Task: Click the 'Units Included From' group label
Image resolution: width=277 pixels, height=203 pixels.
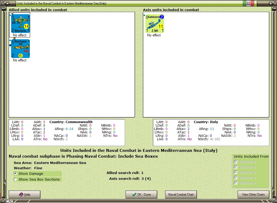Action: [251, 157]
